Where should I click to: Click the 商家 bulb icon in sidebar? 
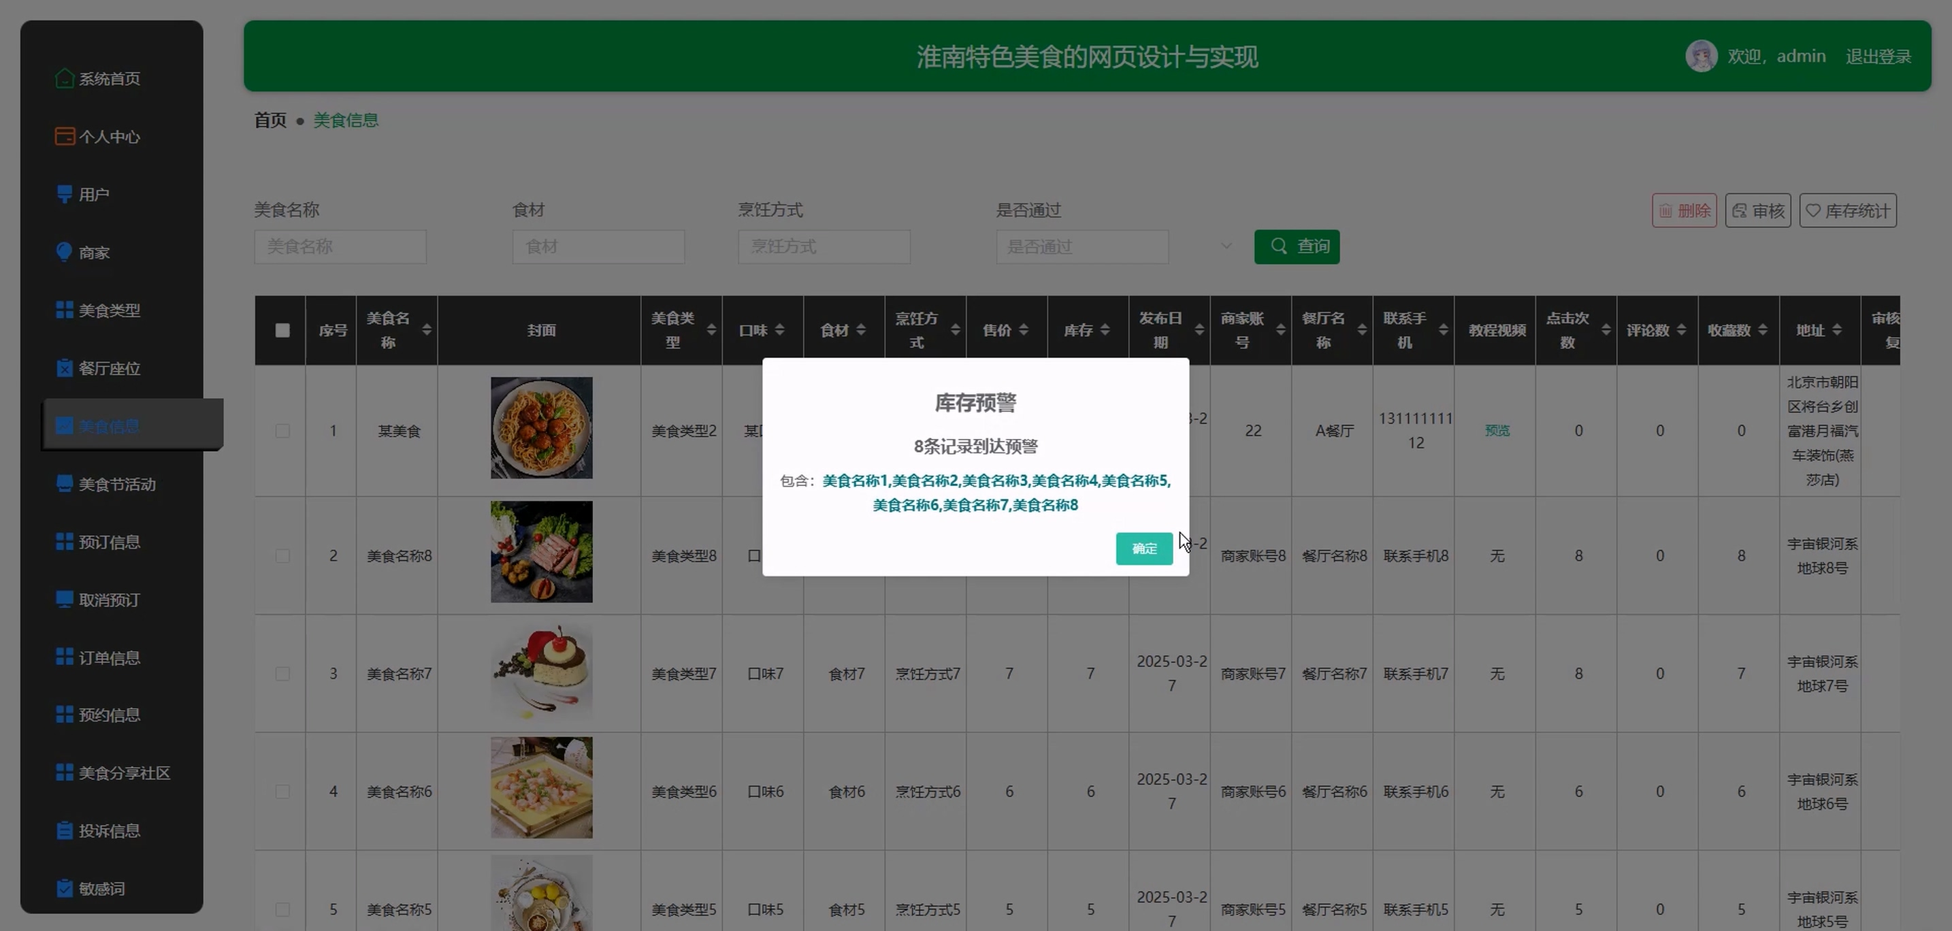point(65,252)
